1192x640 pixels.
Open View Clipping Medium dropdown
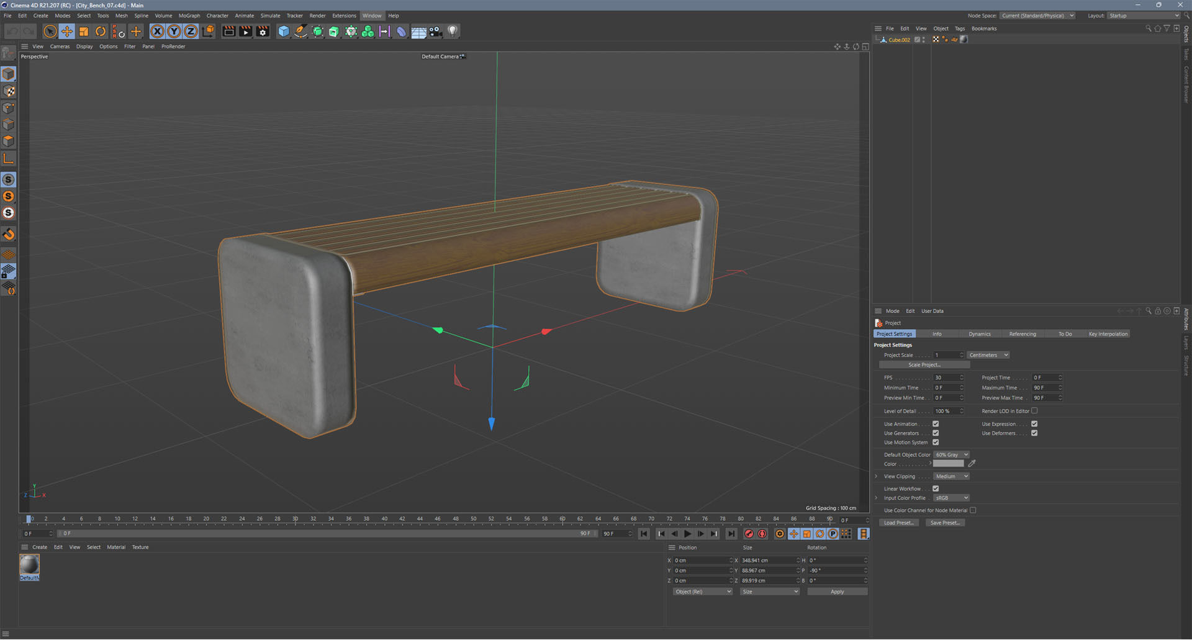coord(951,477)
